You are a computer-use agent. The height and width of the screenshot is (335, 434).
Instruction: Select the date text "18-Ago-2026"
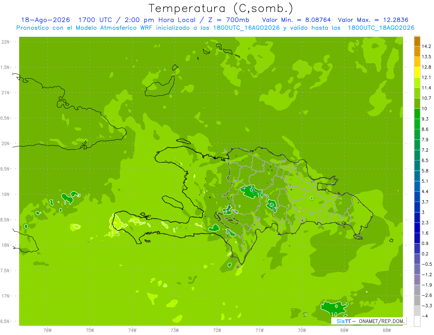click(46, 20)
